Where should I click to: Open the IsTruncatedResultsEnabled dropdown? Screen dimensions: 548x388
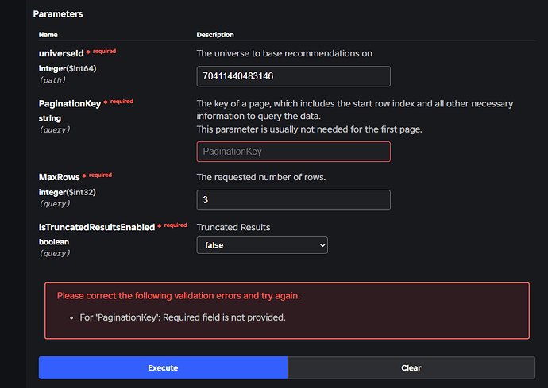262,245
